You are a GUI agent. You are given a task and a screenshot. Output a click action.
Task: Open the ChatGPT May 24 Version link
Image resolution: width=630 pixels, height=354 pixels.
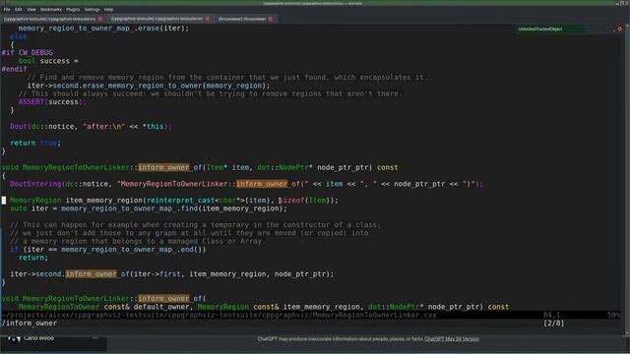pyautogui.click(x=452, y=339)
